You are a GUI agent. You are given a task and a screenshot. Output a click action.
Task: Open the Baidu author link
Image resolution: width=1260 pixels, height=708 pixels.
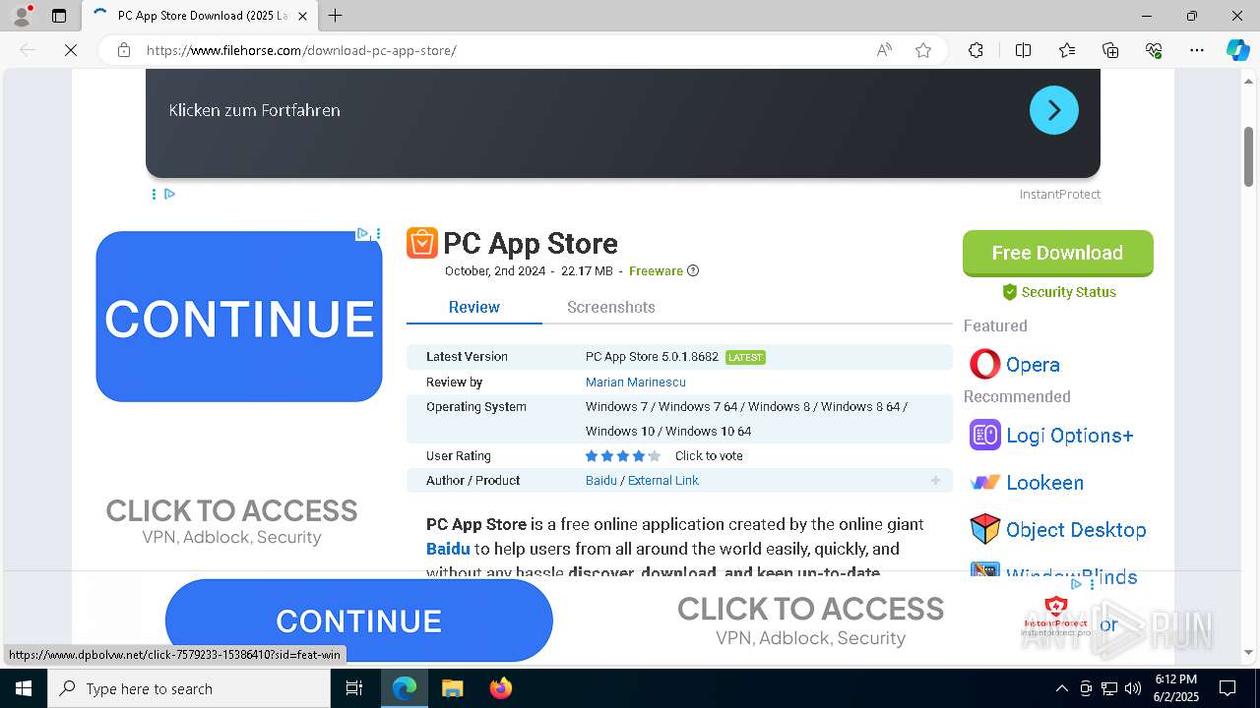click(x=600, y=481)
